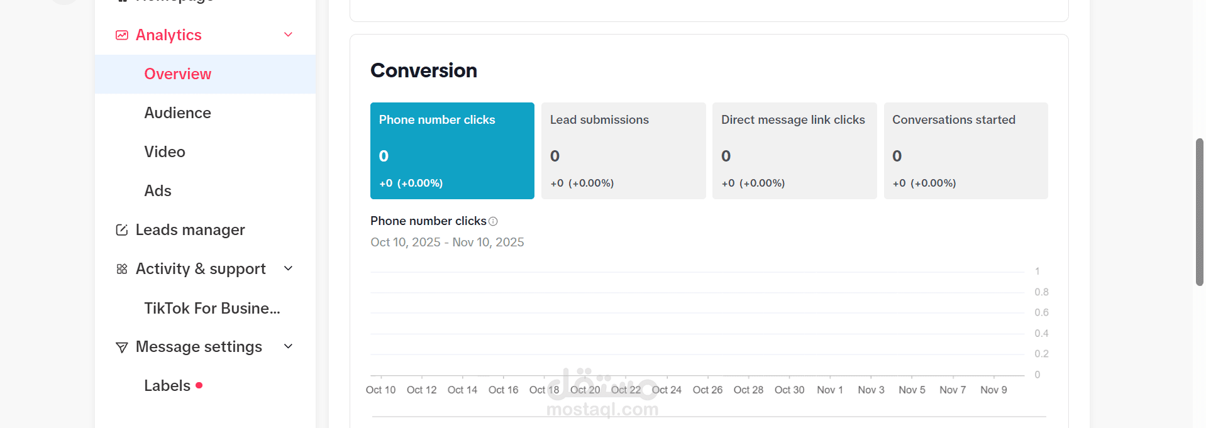The height and width of the screenshot is (428, 1206).
Task: Open the Overview analytics page
Action: (x=178, y=74)
